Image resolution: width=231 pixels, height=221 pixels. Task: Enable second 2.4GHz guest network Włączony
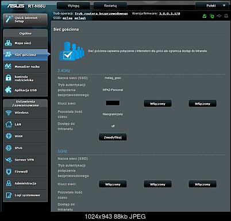[x=157, y=103]
